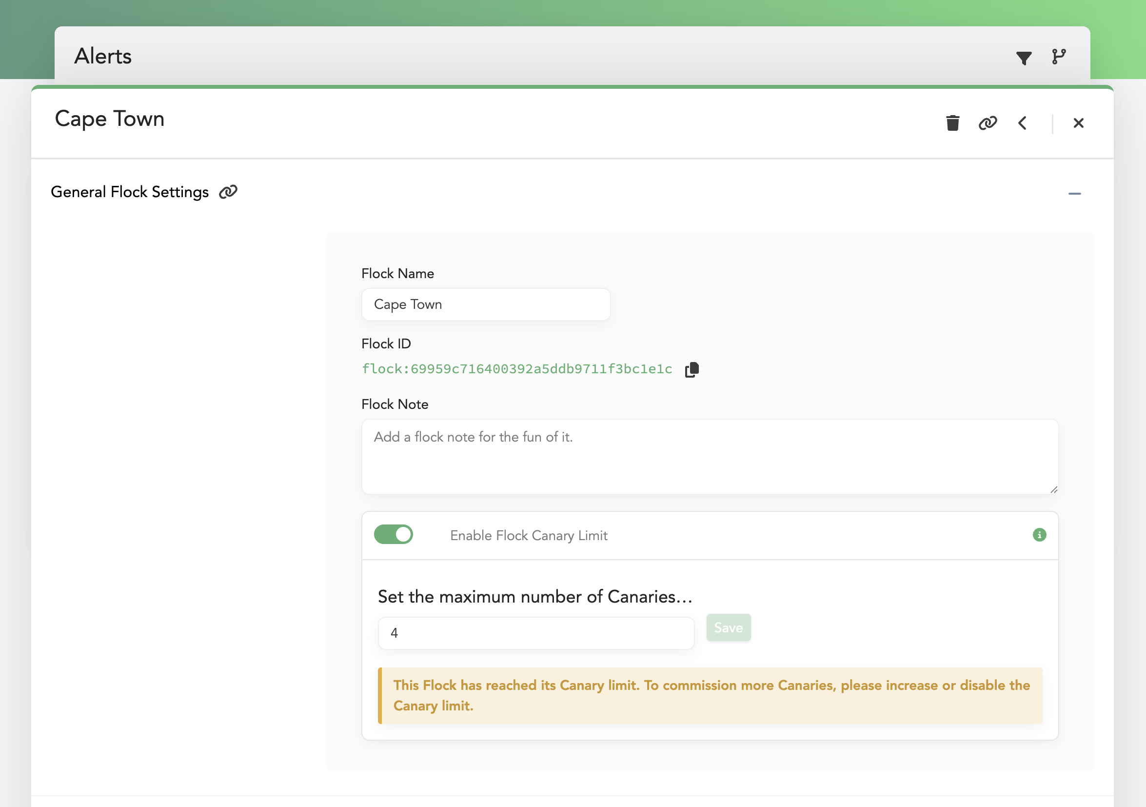Click the Enable Flock Canary Limit label
Viewport: 1146px width, 807px height.
[x=528, y=535]
